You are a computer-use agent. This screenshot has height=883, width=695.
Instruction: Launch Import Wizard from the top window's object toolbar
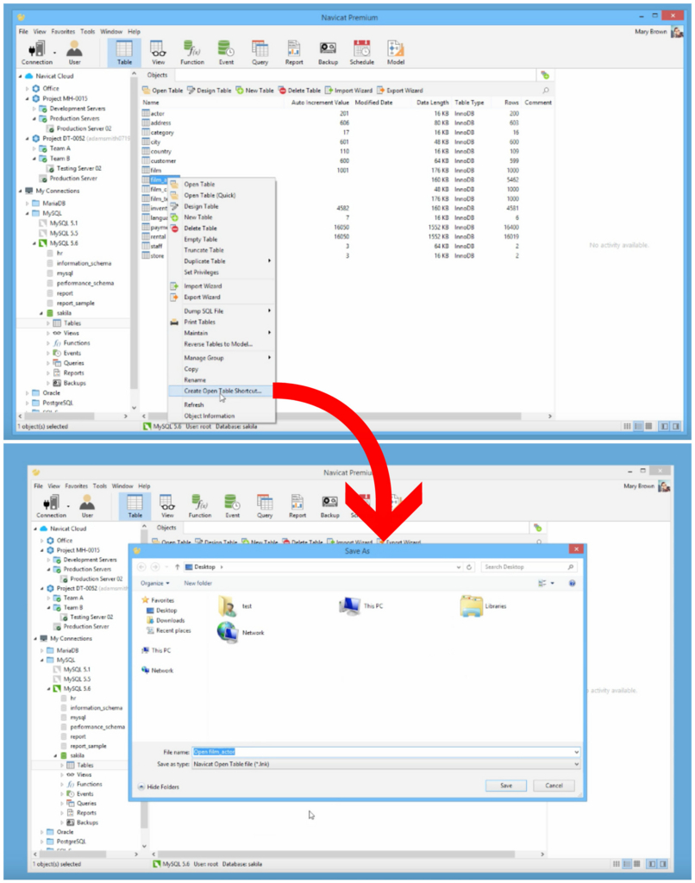coord(348,90)
